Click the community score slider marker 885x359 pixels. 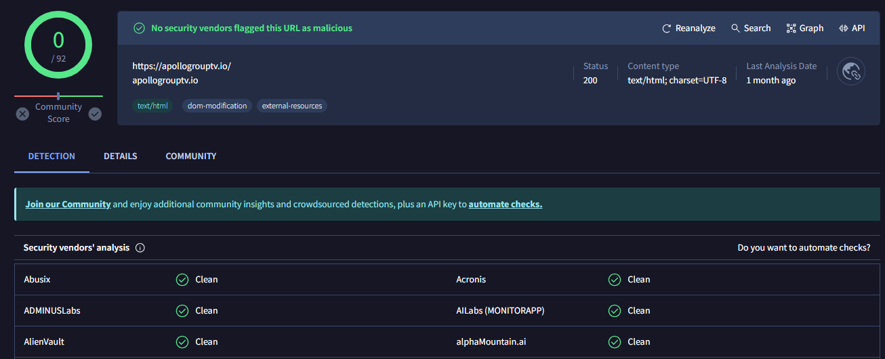tap(58, 96)
